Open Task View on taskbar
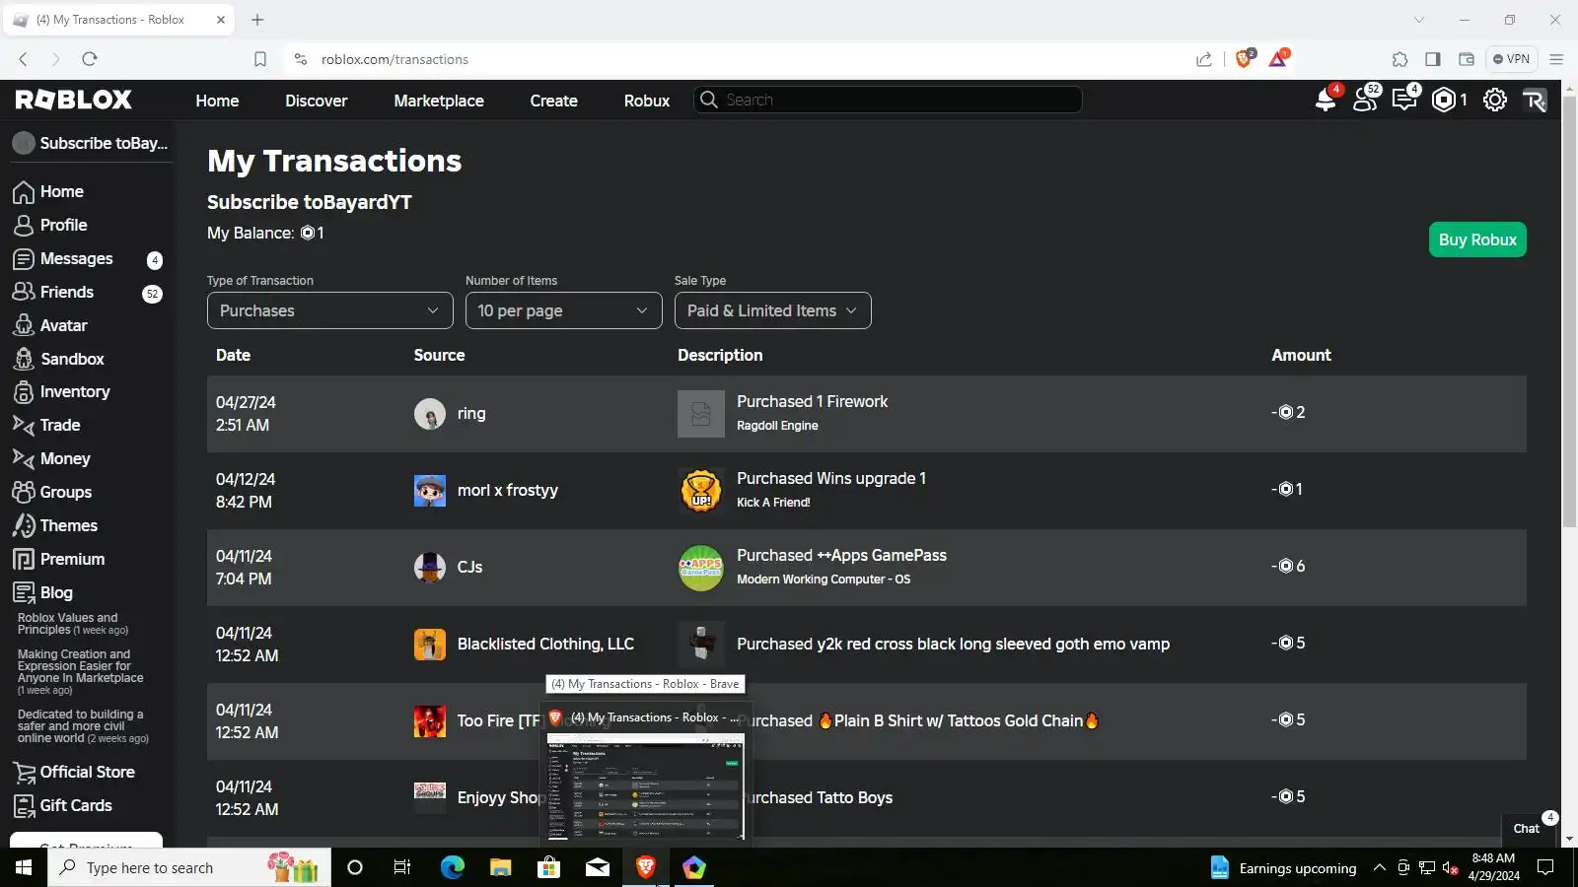The image size is (1578, 887). (x=402, y=867)
